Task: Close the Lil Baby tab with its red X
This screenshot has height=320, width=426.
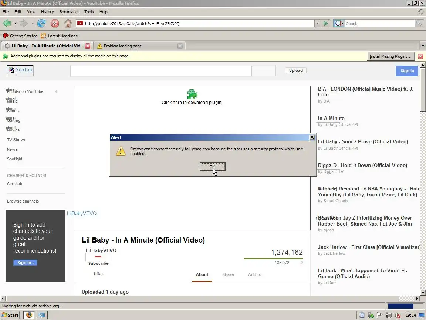Action: click(88, 46)
